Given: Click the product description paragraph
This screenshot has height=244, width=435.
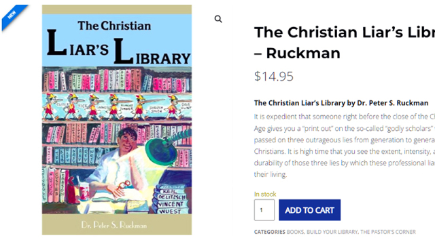Looking at the screenshot, I should [x=345, y=146].
